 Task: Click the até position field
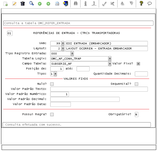pyautogui.click(x=83, y=69)
